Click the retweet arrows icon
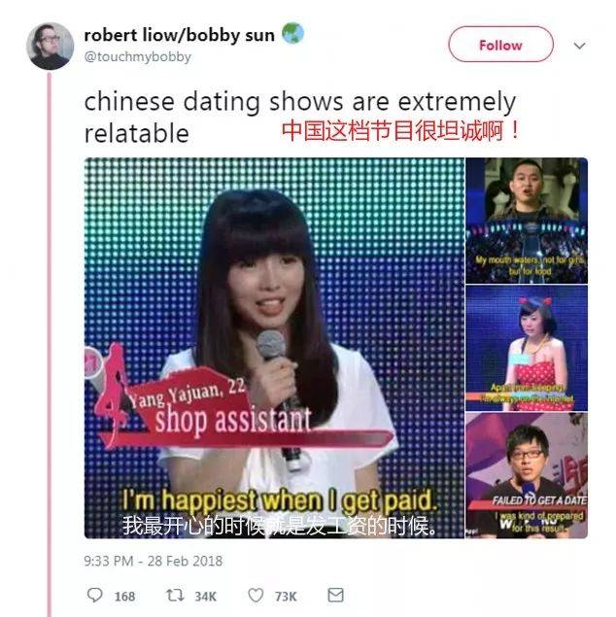 click(x=175, y=595)
